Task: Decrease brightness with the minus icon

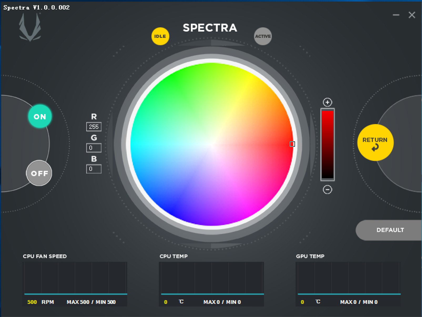Action: pyautogui.click(x=327, y=190)
